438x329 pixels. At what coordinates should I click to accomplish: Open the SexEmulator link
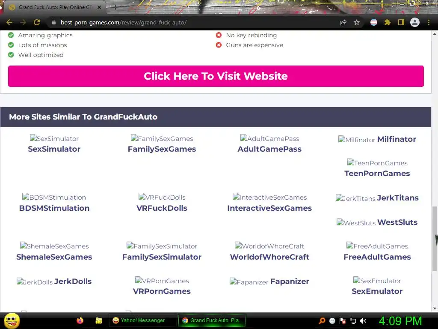377,291
